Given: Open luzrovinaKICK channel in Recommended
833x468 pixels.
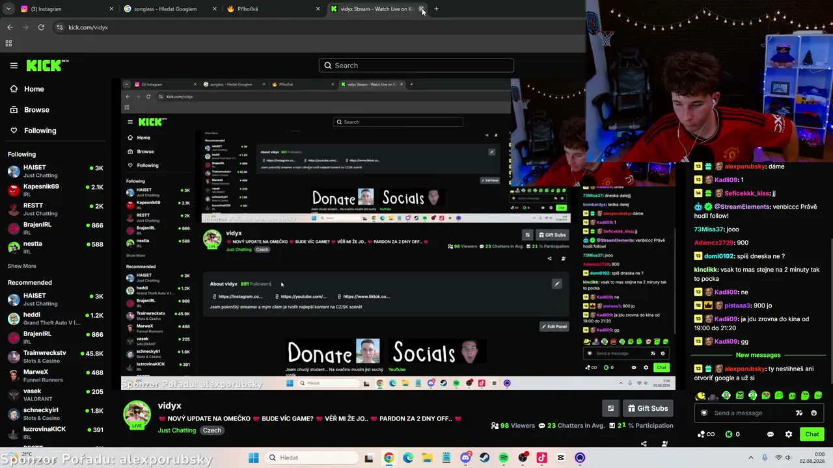Looking at the screenshot, I should tap(55, 433).
